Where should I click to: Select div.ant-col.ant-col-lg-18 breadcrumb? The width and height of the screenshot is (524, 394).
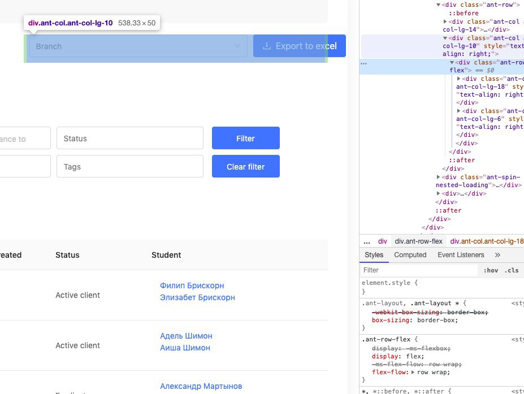tap(487, 241)
